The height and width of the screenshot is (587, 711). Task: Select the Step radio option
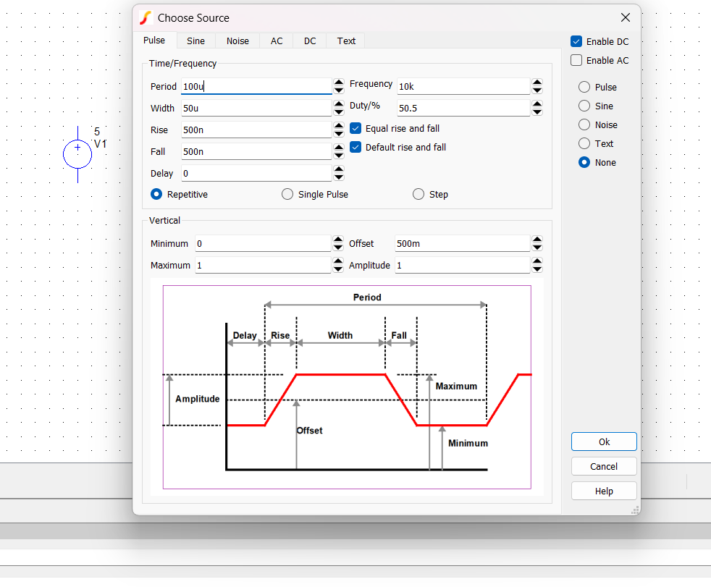point(418,194)
